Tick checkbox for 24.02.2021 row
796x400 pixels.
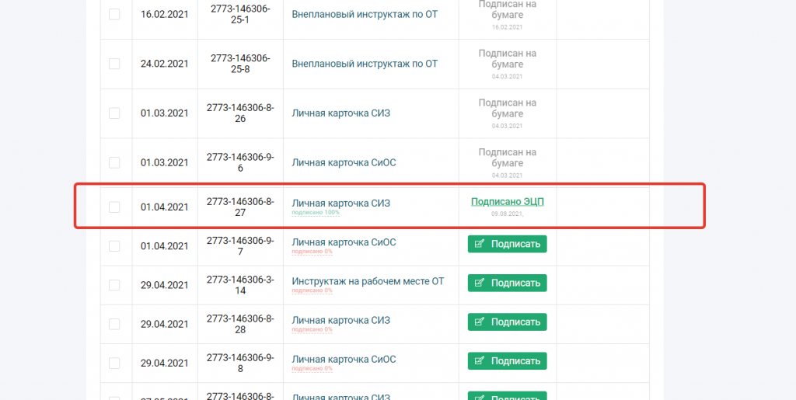pyautogui.click(x=114, y=64)
